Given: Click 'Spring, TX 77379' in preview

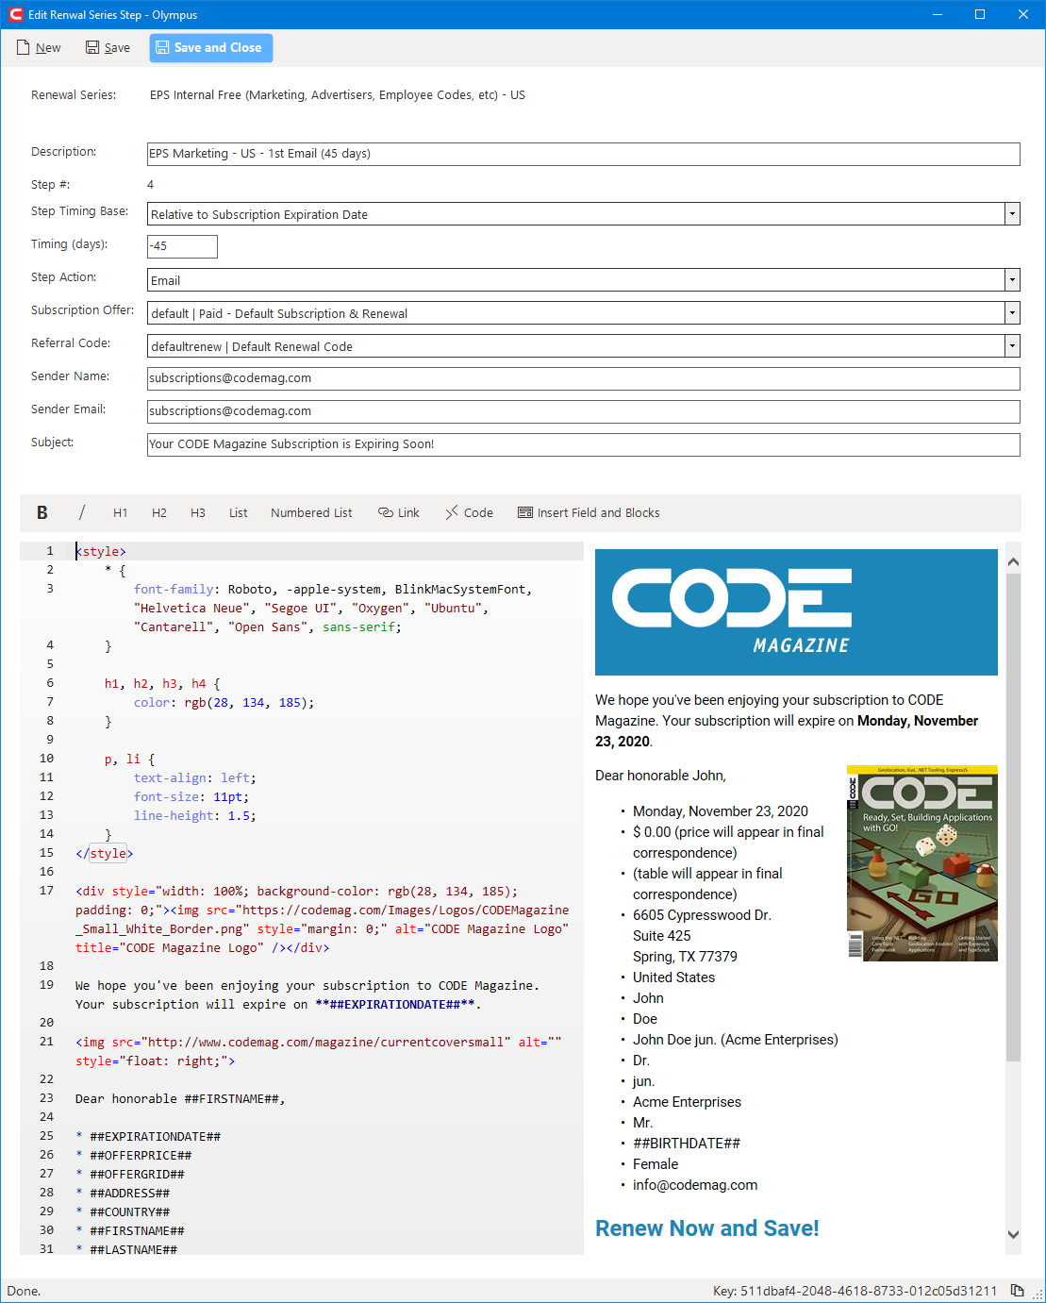Looking at the screenshot, I should tap(685, 957).
